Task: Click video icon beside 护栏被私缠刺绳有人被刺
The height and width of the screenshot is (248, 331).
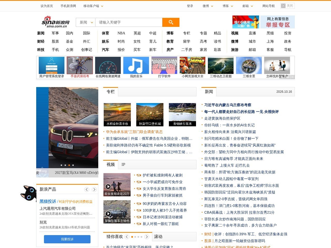Action: click(139, 175)
